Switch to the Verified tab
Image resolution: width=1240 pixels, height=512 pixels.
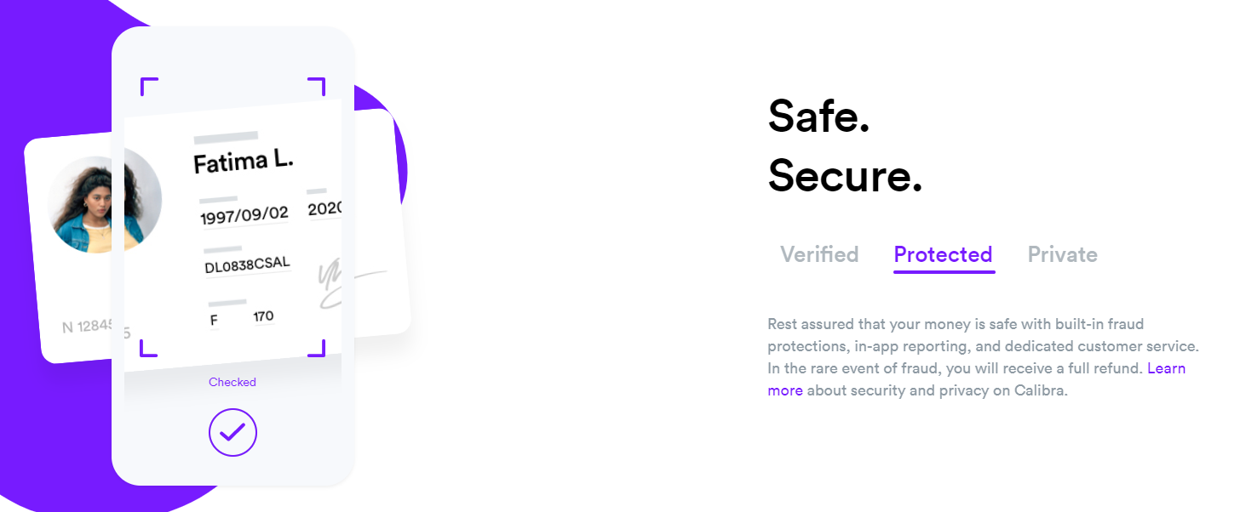[x=819, y=254]
